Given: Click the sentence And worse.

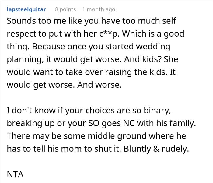Looking at the screenshot, I should pyautogui.click(x=100, y=85).
